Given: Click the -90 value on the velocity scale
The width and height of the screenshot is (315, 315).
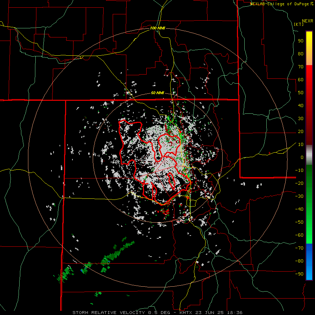Looking at the screenshot, I should (x=299, y=274).
